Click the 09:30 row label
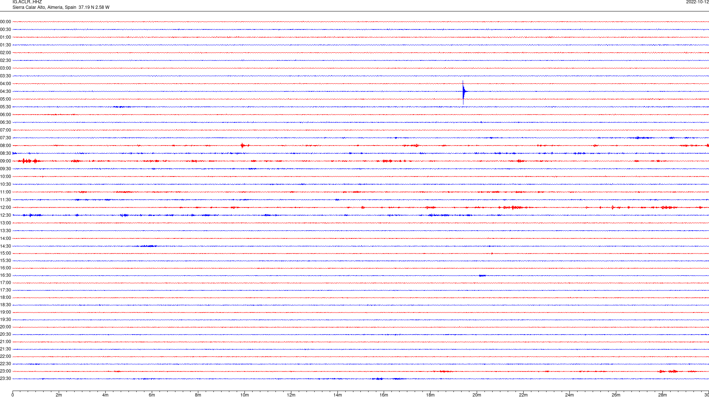The height and width of the screenshot is (398, 709). click(6, 169)
